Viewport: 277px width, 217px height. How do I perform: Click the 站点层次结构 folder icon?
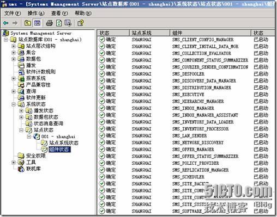[x=21, y=46]
